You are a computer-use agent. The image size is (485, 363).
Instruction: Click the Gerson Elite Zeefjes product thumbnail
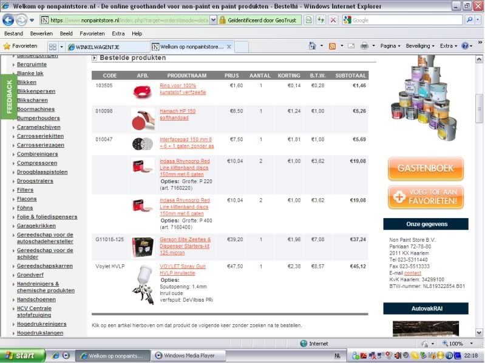click(143, 247)
